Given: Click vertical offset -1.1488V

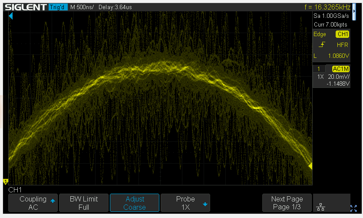Looking at the screenshot, I should [338, 84].
